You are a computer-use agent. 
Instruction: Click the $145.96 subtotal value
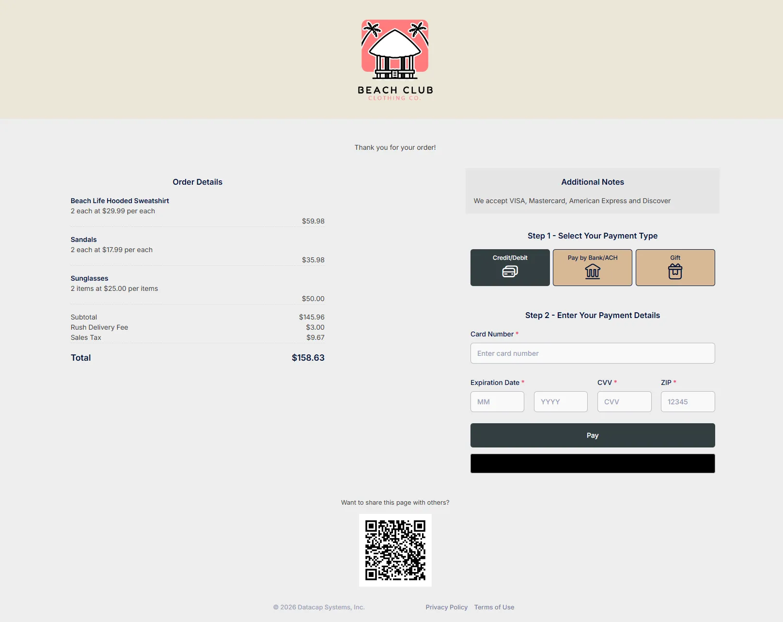pyautogui.click(x=312, y=317)
